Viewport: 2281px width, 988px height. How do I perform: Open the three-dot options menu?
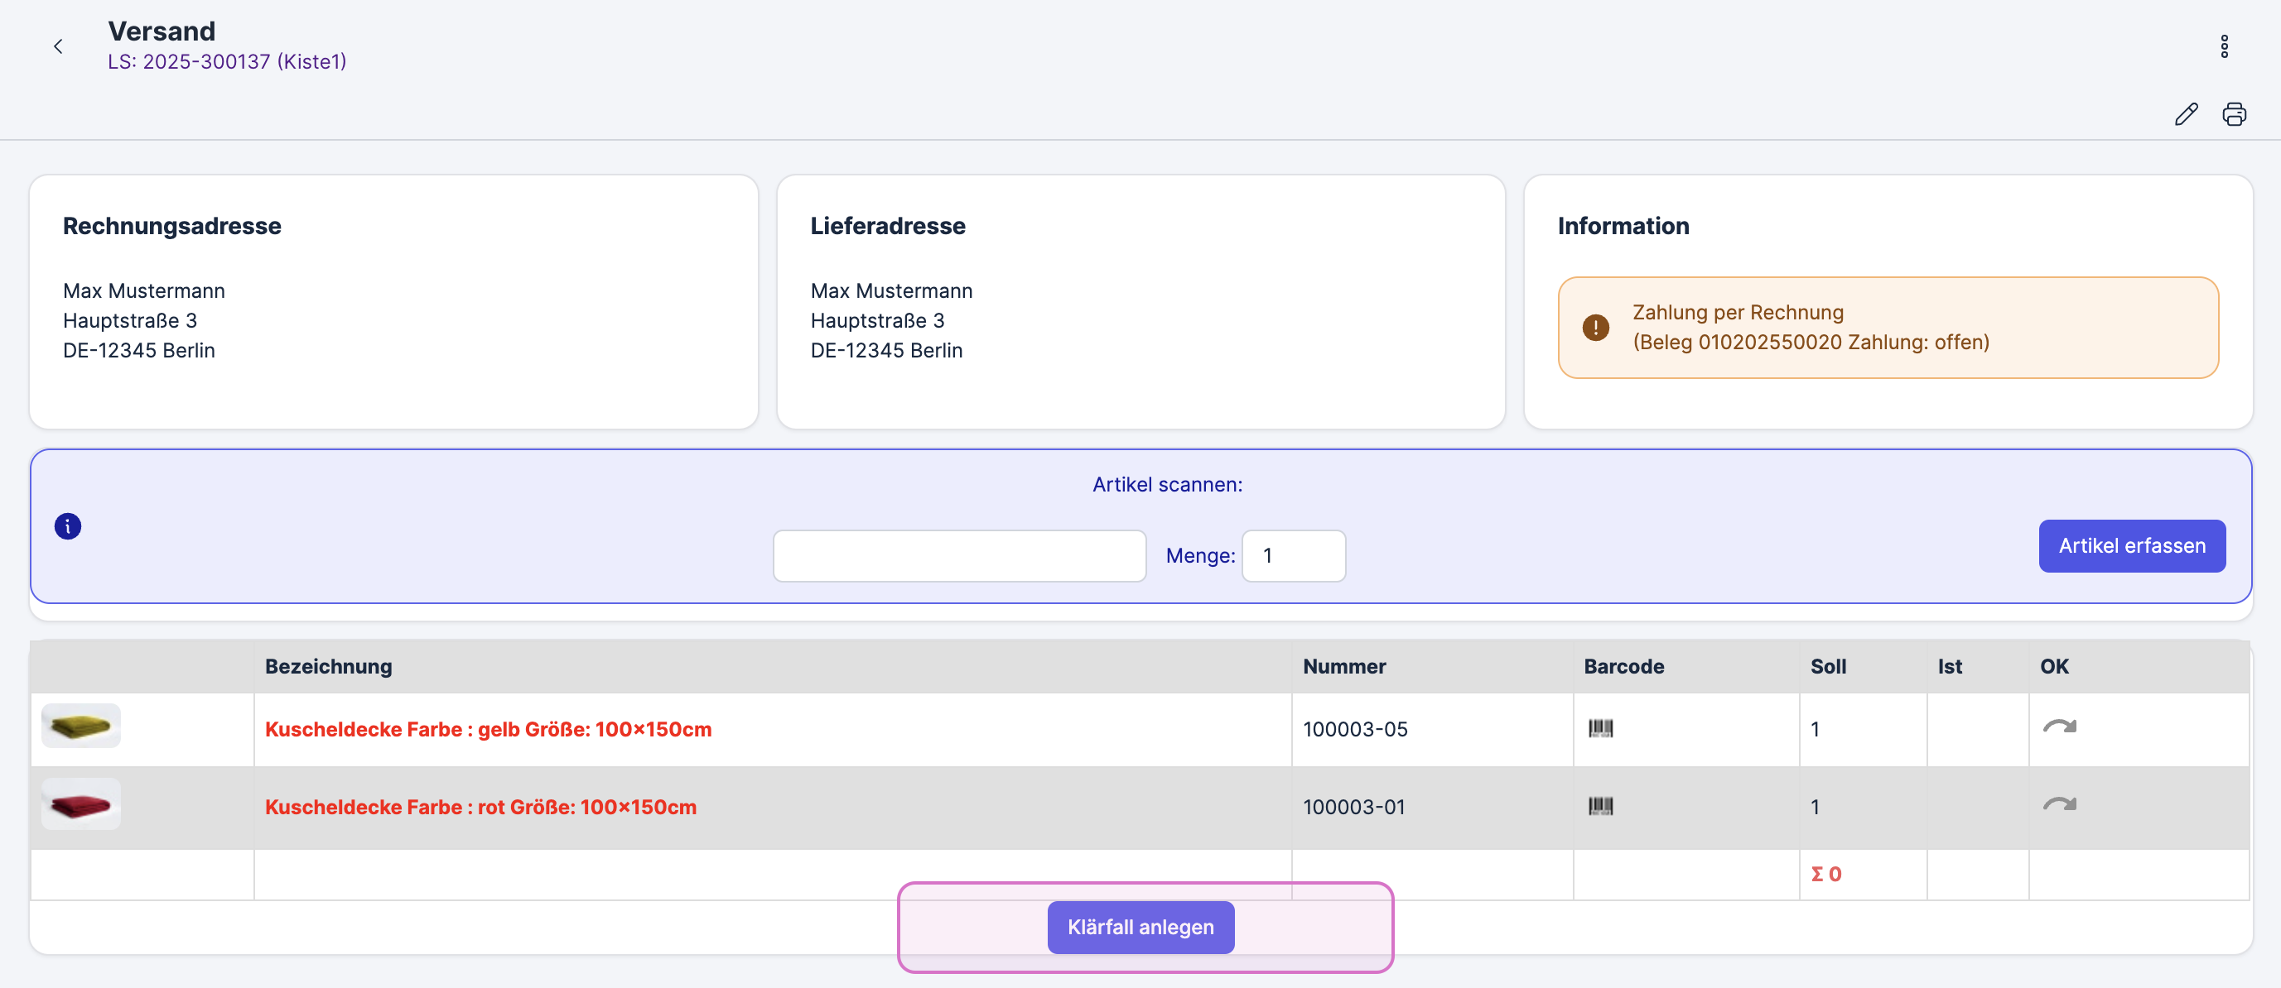[x=2224, y=46]
